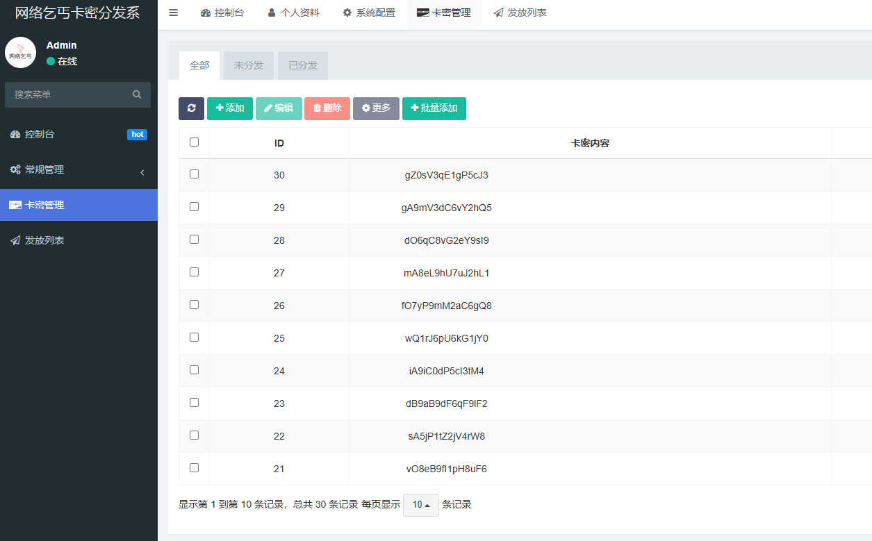Click the 编辑 pencil button
Screen dimensions: 872x541
click(279, 108)
